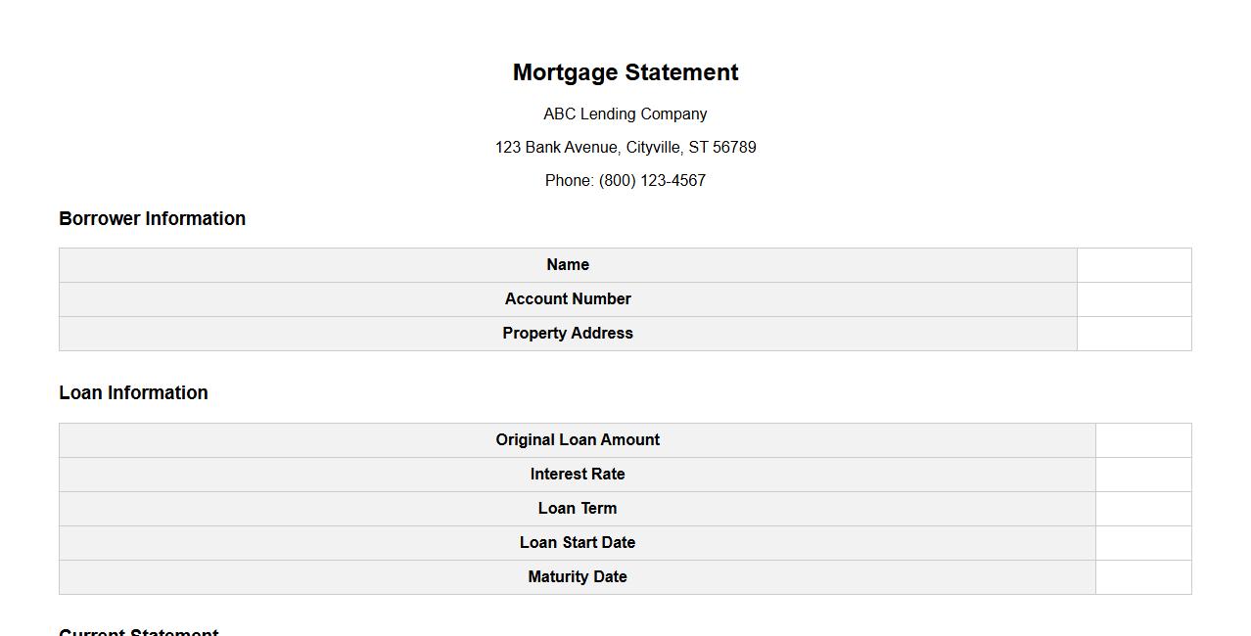
Task: Click the empty value cell beside Name
Action: 1134,265
